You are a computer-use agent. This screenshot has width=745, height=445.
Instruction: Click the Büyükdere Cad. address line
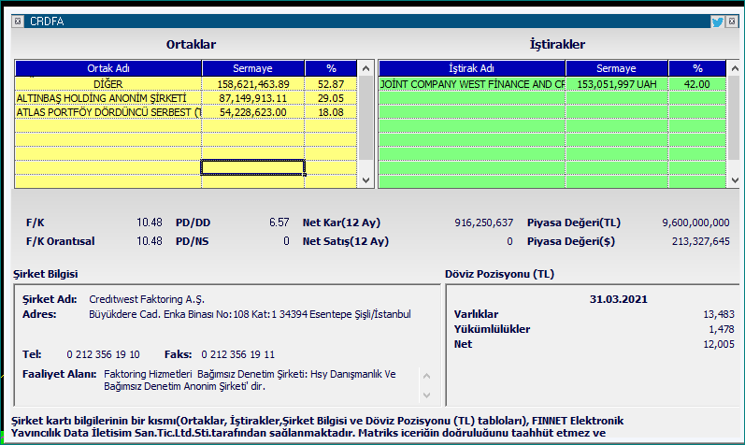[x=250, y=314]
